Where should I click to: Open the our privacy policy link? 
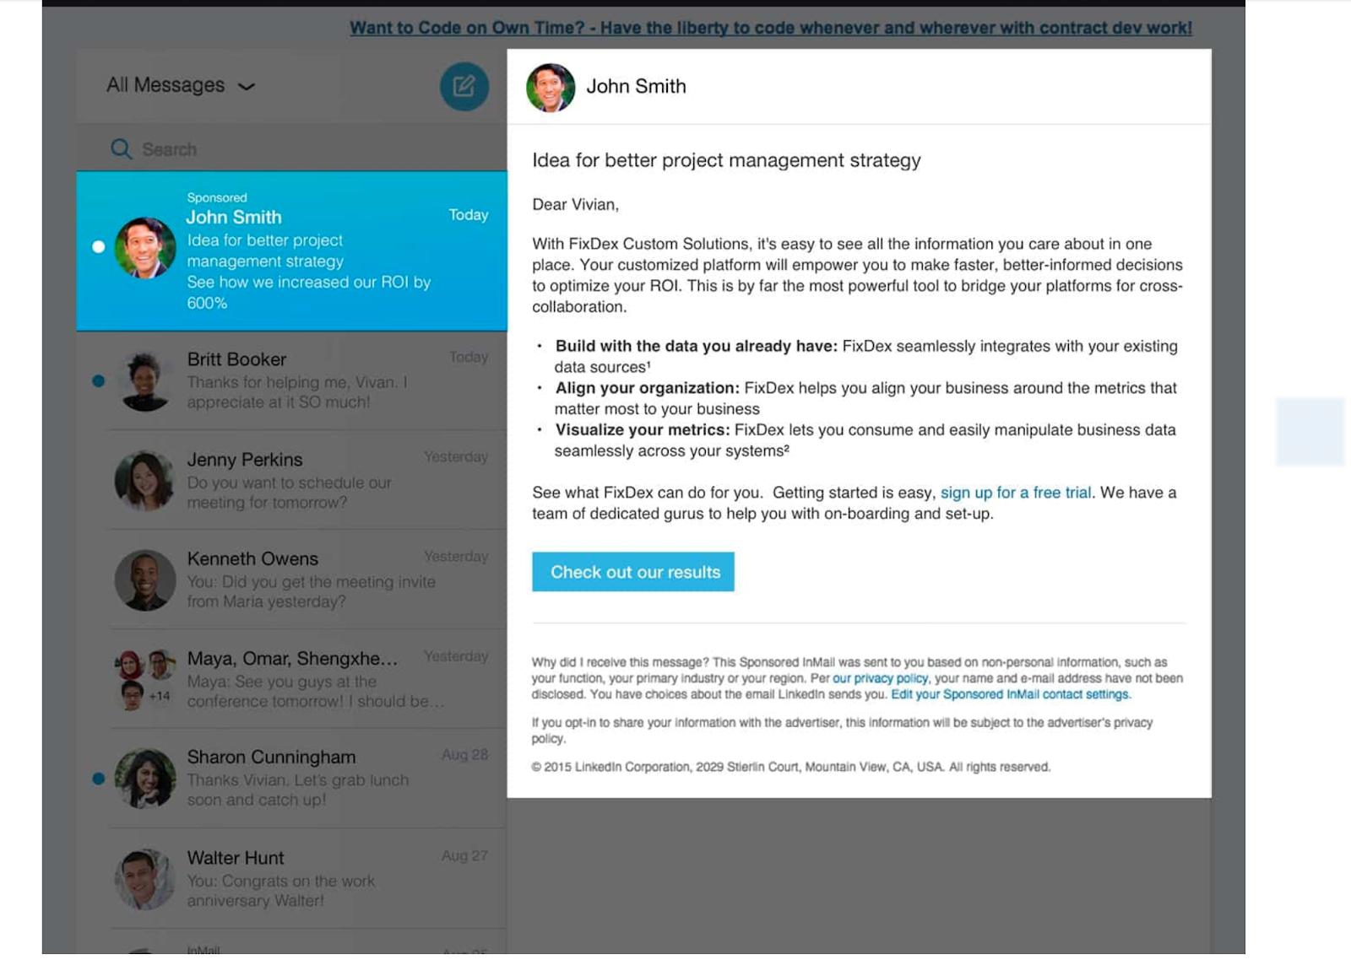[x=880, y=678]
